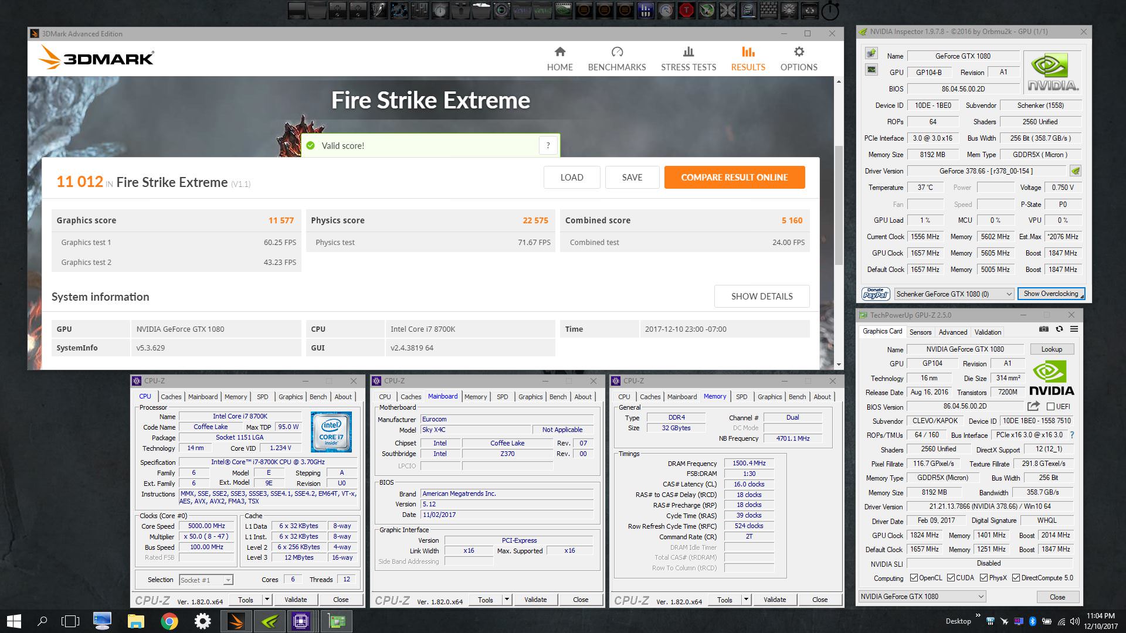Click the Show Details button
Viewport: 1126px width, 633px height.
761,297
